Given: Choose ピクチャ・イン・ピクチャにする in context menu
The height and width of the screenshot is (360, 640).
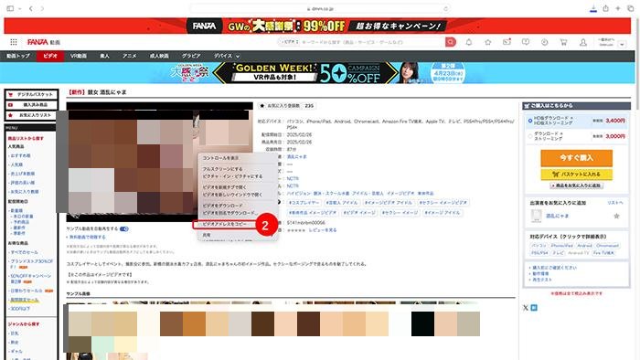Looking at the screenshot, I should point(232,176).
